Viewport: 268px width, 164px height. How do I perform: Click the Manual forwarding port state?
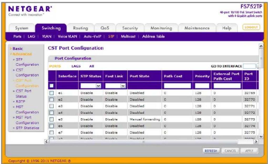click(x=145, y=119)
